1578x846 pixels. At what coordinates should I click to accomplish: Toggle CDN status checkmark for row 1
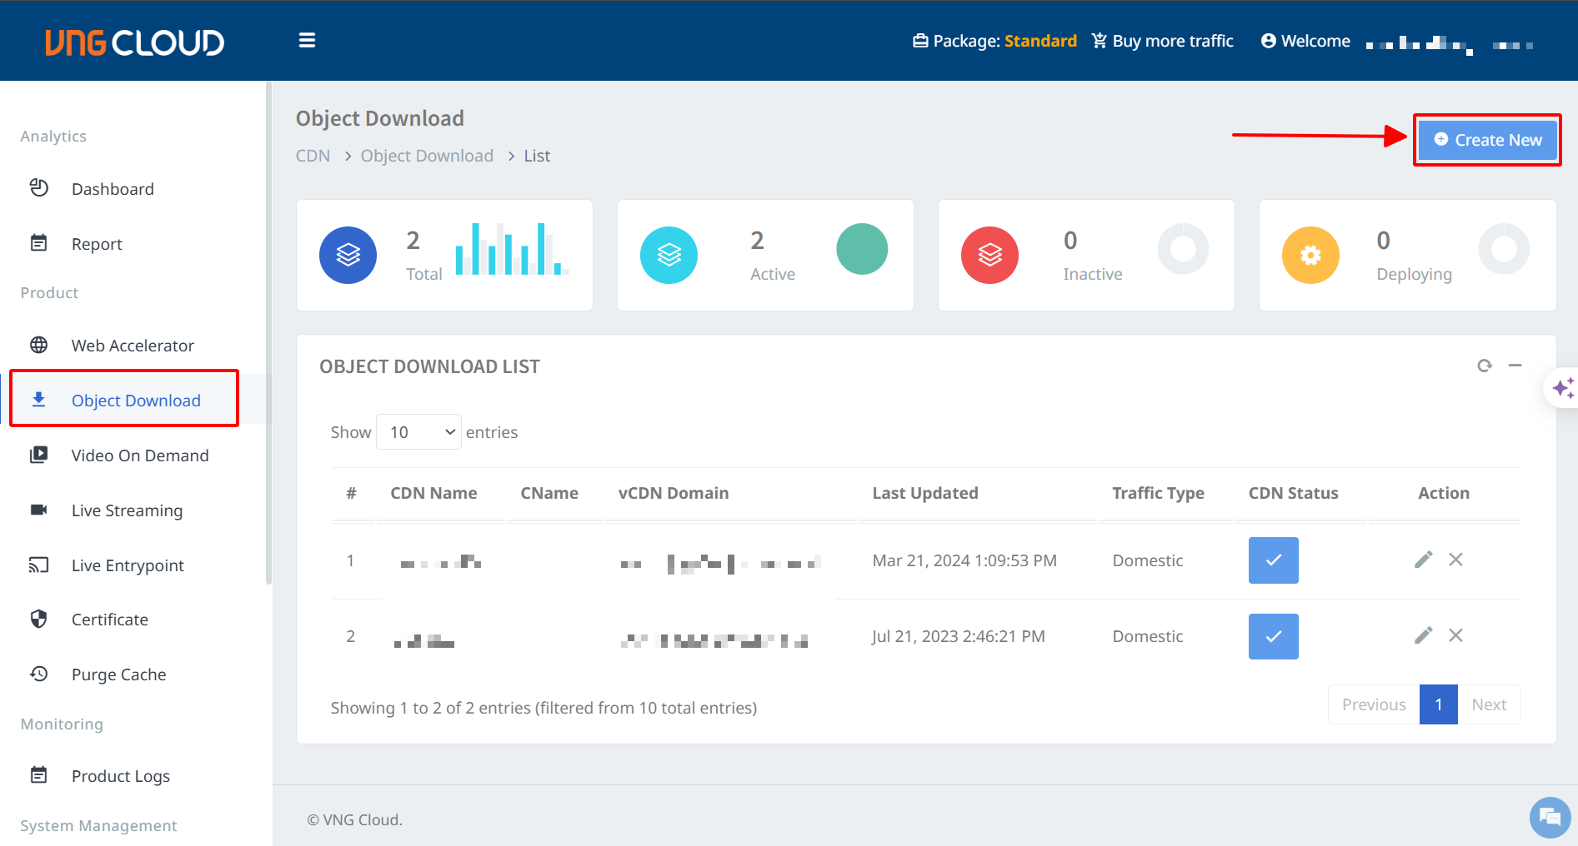point(1273,560)
